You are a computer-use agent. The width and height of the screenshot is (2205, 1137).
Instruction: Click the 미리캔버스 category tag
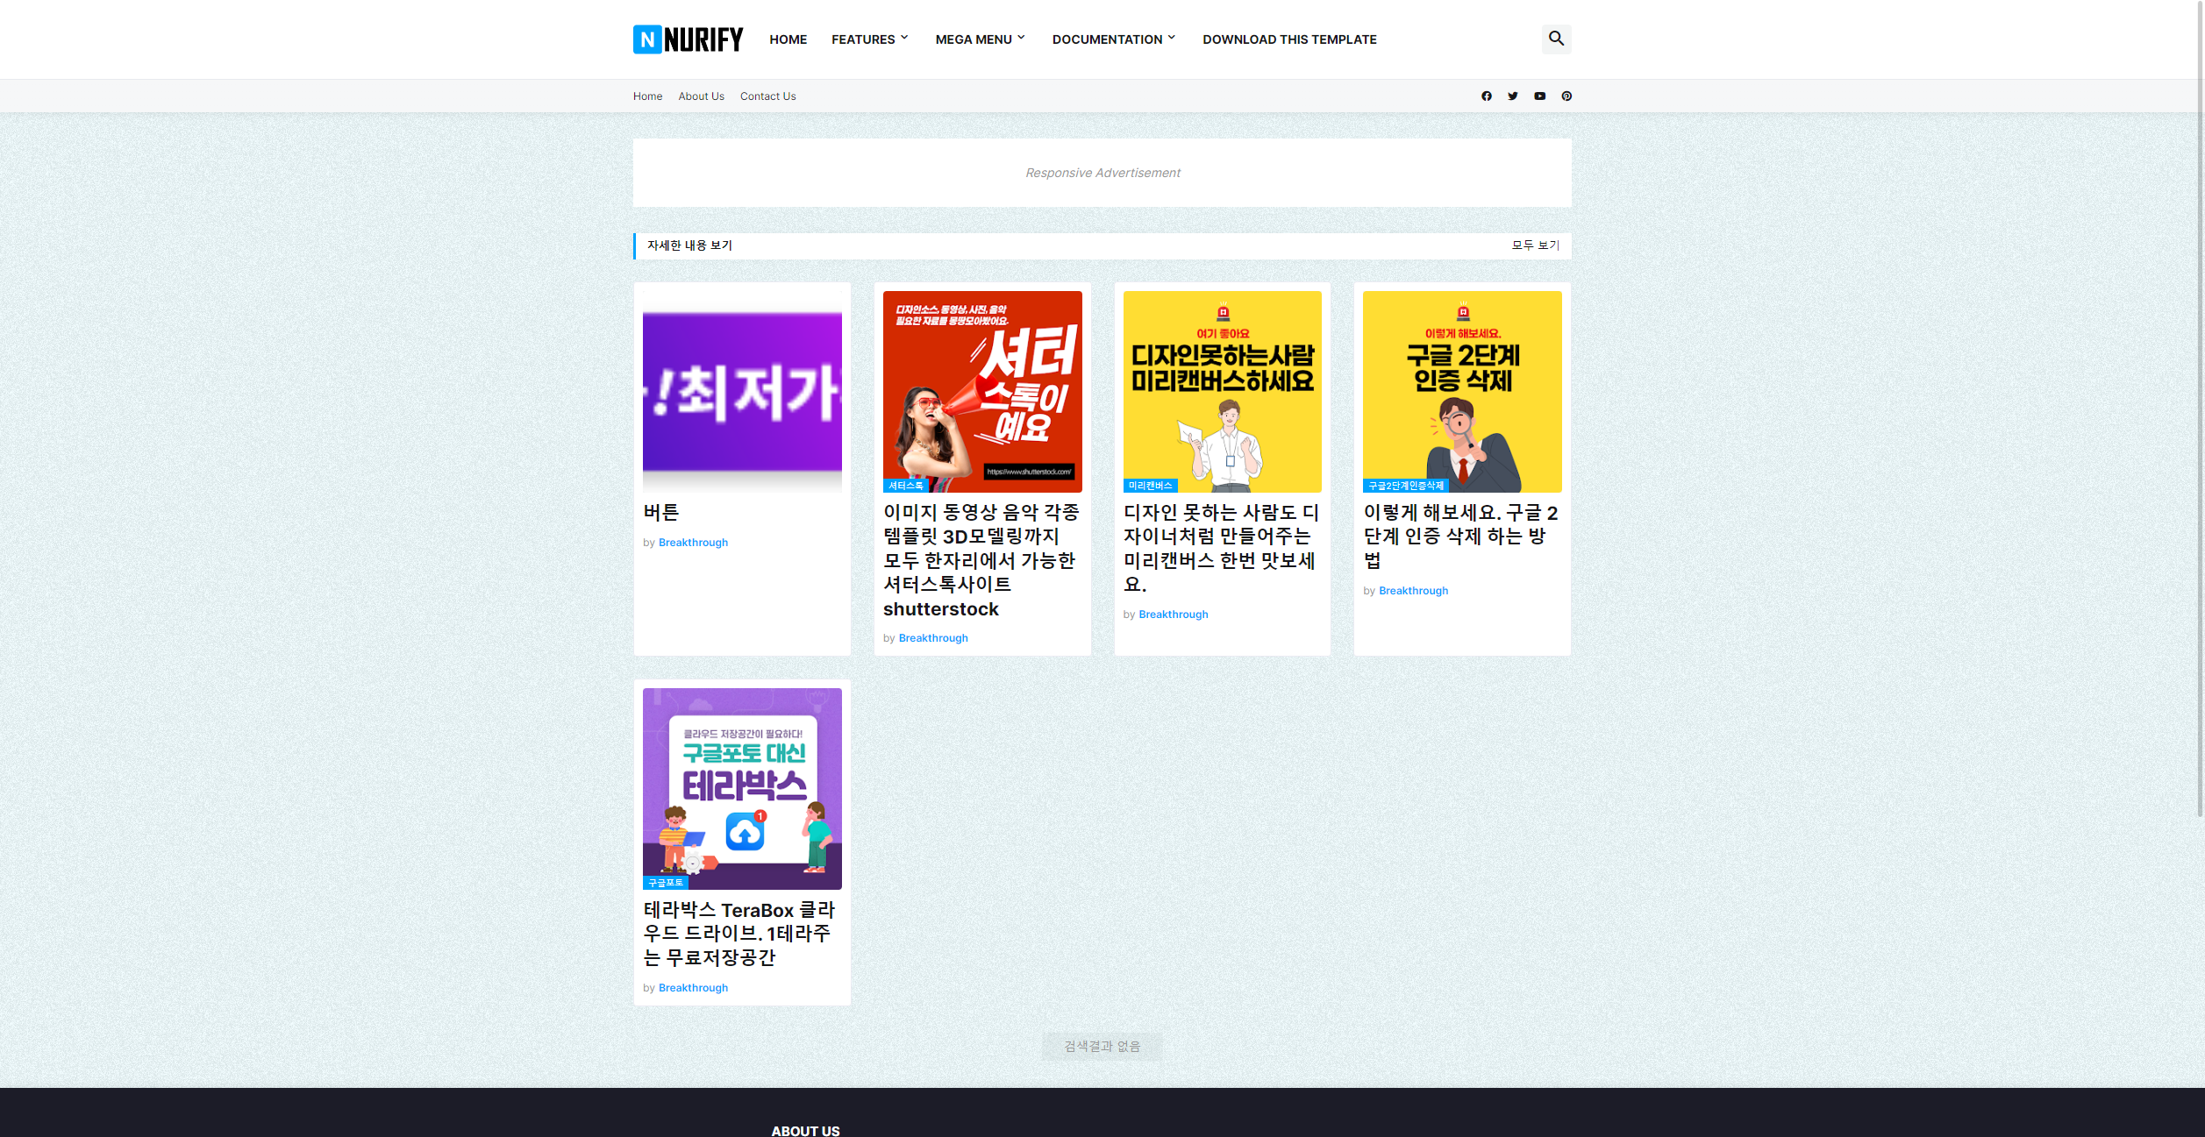coord(1150,486)
